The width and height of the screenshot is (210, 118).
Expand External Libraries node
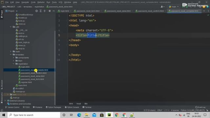(x=5, y=101)
